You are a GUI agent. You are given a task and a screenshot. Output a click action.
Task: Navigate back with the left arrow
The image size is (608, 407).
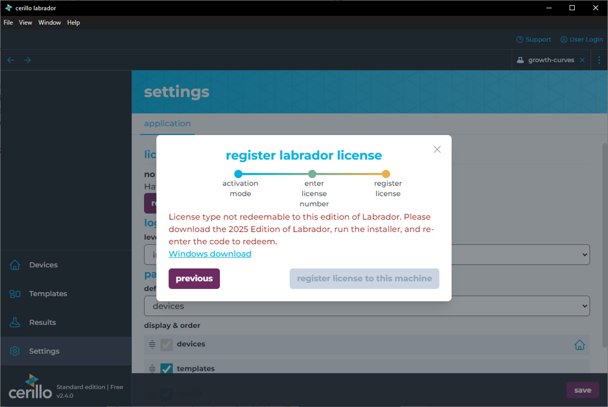(x=11, y=60)
